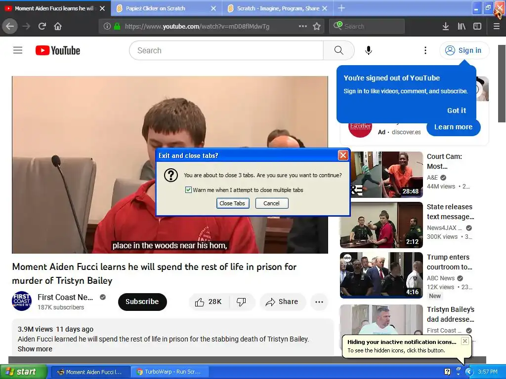Click the URL address bar text
This screenshot has width=506, height=379.
click(197, 27)
